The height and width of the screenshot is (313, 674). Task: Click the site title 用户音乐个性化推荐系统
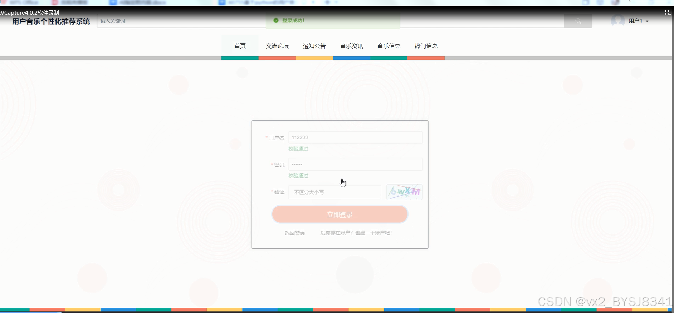[51, 21]
